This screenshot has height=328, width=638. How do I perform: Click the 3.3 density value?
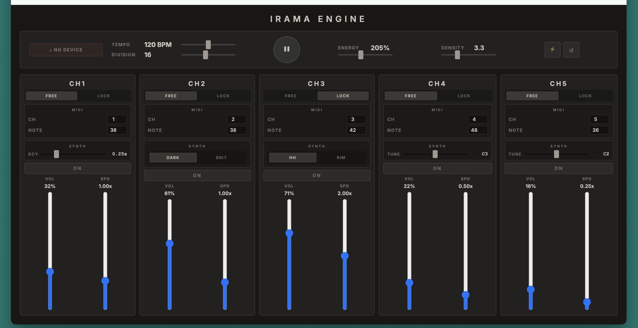point(479,48)
